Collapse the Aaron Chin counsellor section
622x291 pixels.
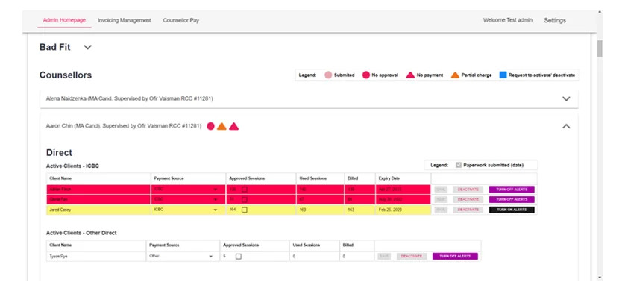566,126
